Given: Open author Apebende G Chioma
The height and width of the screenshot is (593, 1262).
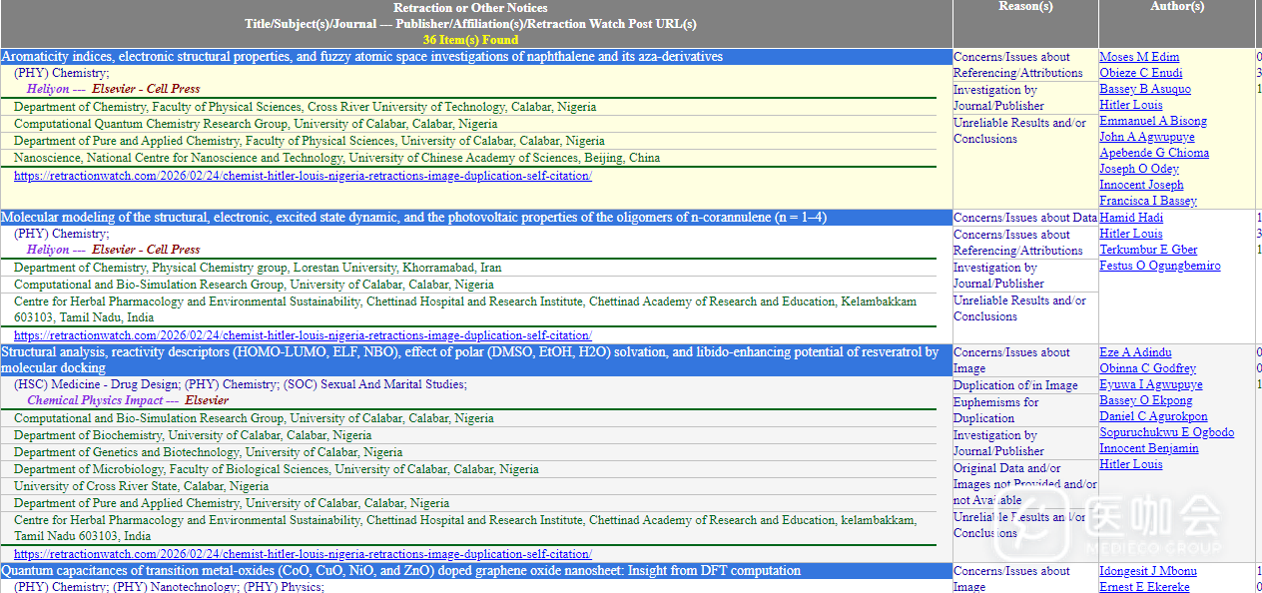Looking at the screenshot, I should click(1153, 153).
